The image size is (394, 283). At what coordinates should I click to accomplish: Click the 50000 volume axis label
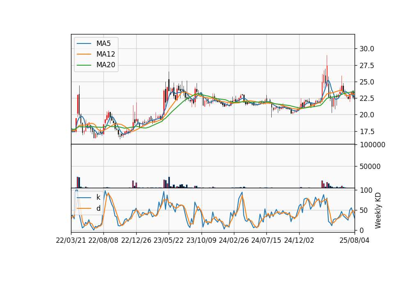pyautogui.click(x=370, y=167)
